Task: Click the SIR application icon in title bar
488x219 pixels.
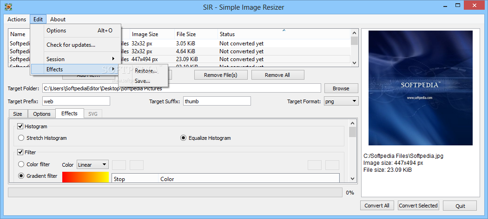Action: click(8, 6)
